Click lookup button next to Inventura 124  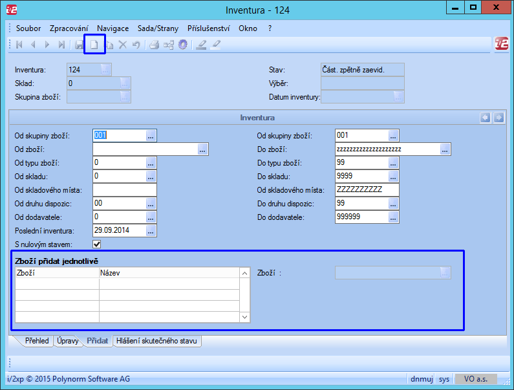pyautogui.click(x=105, y=70)
